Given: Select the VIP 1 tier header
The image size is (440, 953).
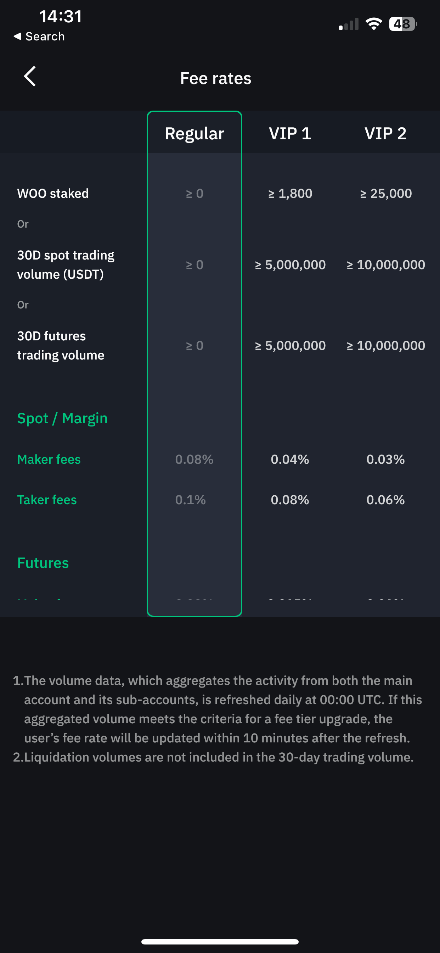Looking at the screenshot, I should [290, 133].
